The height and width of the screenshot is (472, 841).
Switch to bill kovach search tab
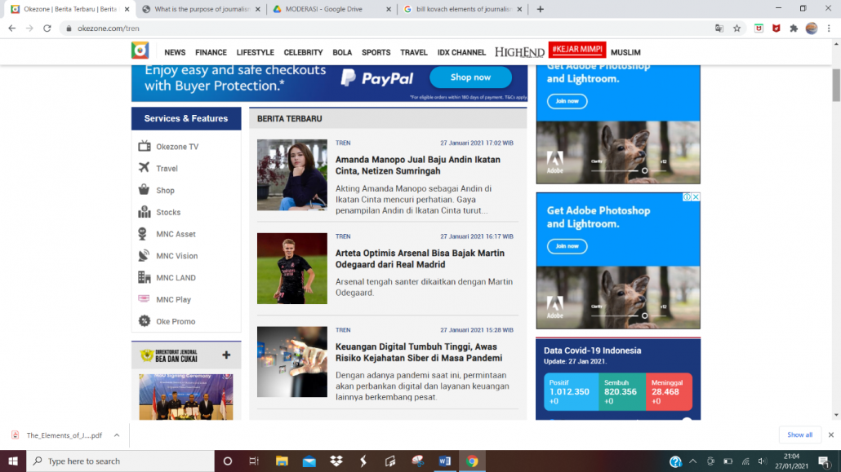tap(464, 9)
